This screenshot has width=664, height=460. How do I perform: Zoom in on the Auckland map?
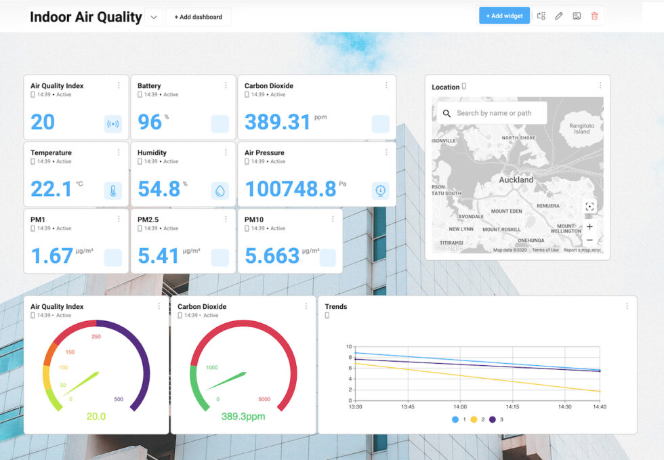(589, 226)
